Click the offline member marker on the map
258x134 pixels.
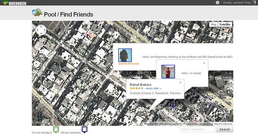point(173,104)
